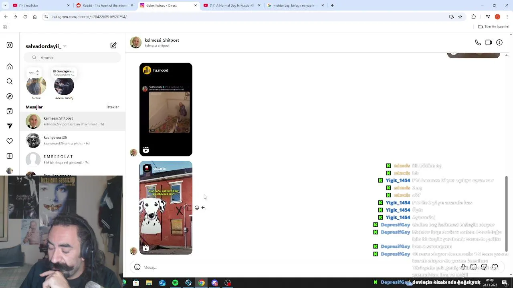
Task: Go back in browser history
Action: click(6, 17)
